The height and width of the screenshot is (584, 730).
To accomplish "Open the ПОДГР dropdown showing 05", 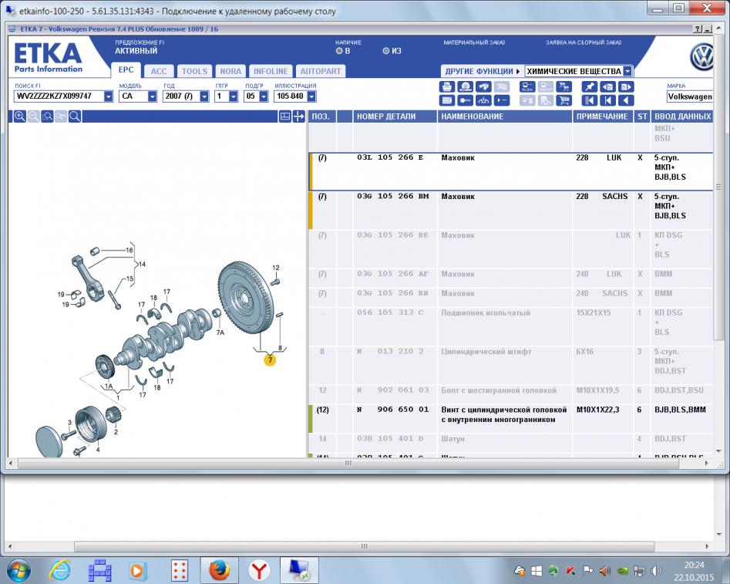I will tap(264, 96).
